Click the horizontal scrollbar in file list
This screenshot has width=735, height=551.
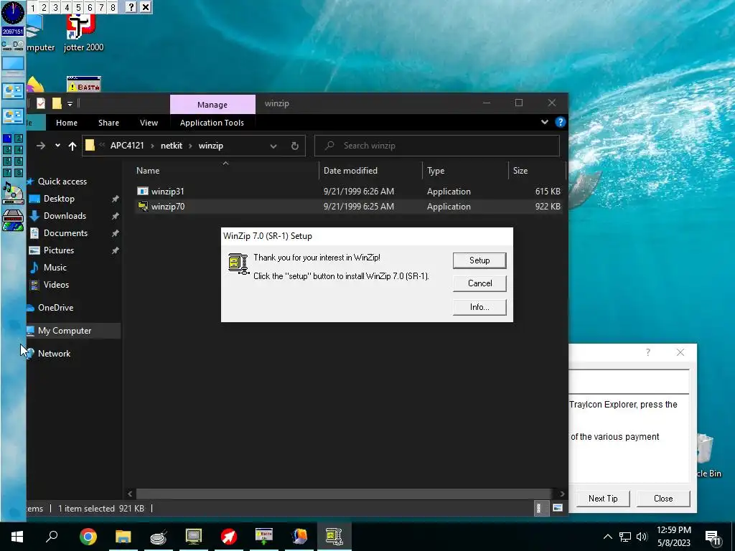point(344,494)
